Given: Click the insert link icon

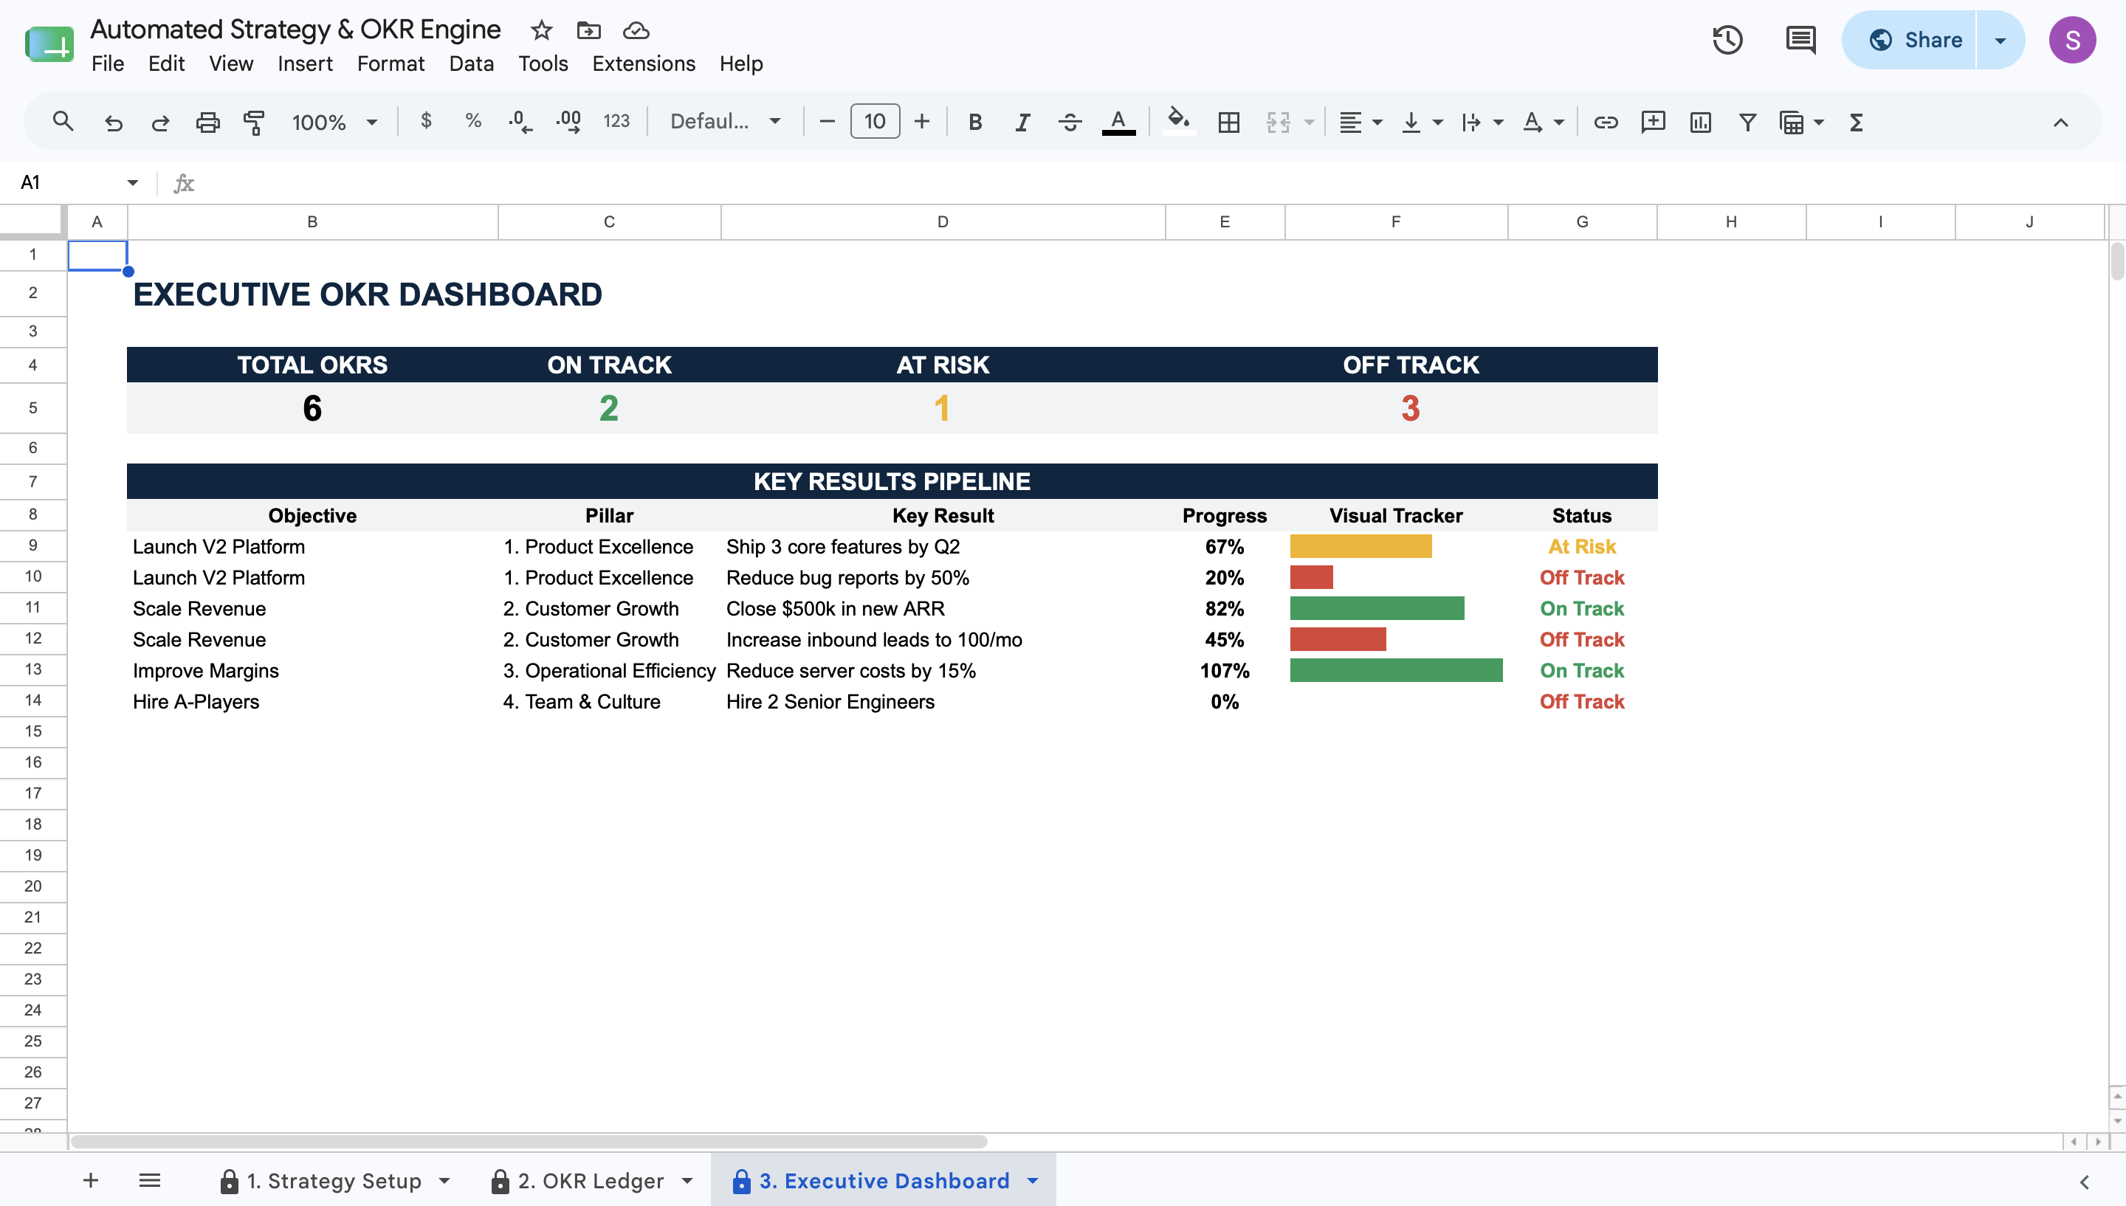Looking at the screenshot, I should (1605, 122).
